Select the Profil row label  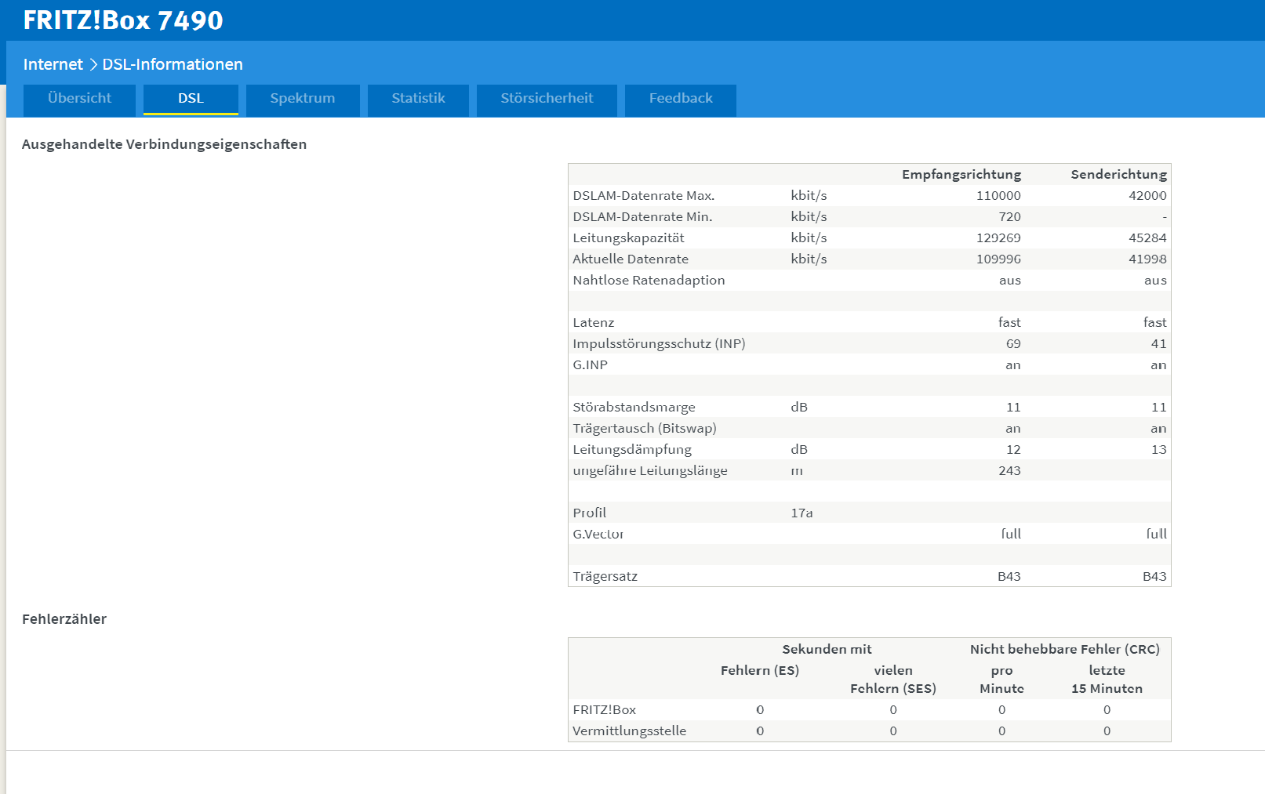[x=589, y=513]
